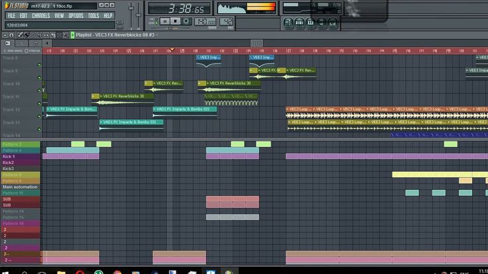Viewport: 488px width, 274px height.
Task: Arm the transport record button
Action: [186, 21]
